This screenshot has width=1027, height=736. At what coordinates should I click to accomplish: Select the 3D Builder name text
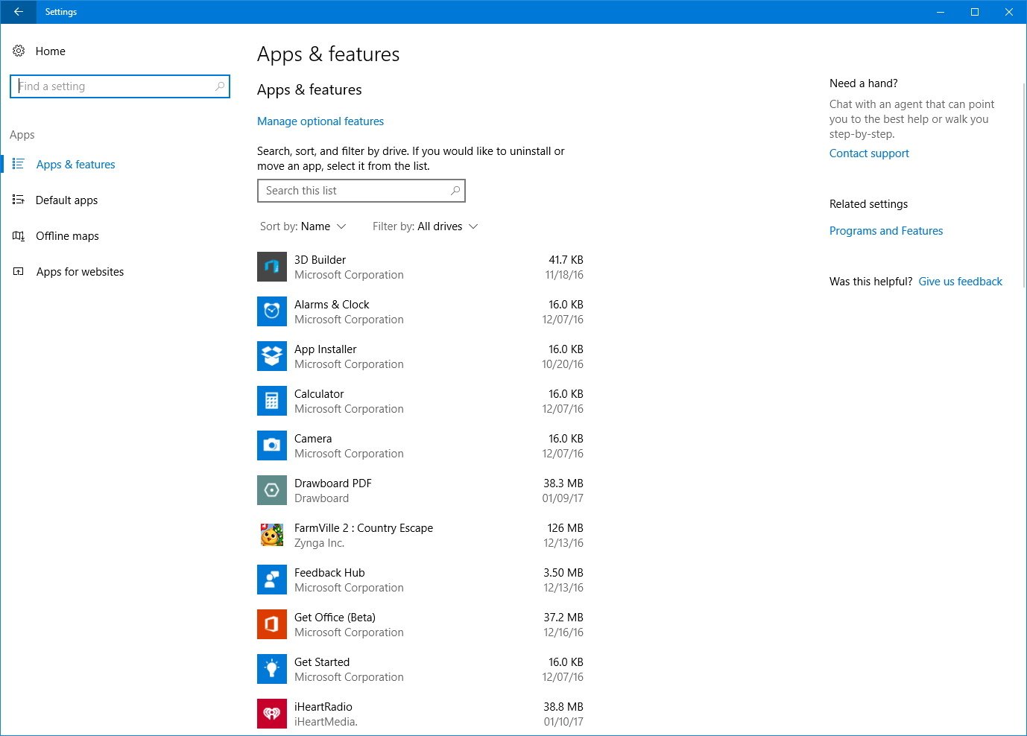point(320,260)
